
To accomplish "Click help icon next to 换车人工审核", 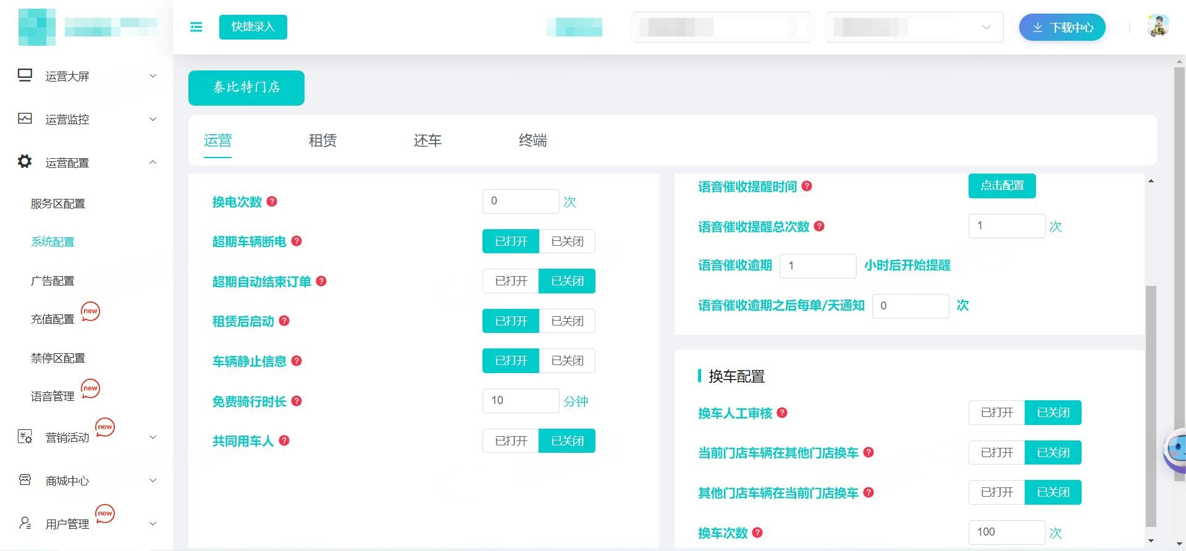I will [782, 413].
